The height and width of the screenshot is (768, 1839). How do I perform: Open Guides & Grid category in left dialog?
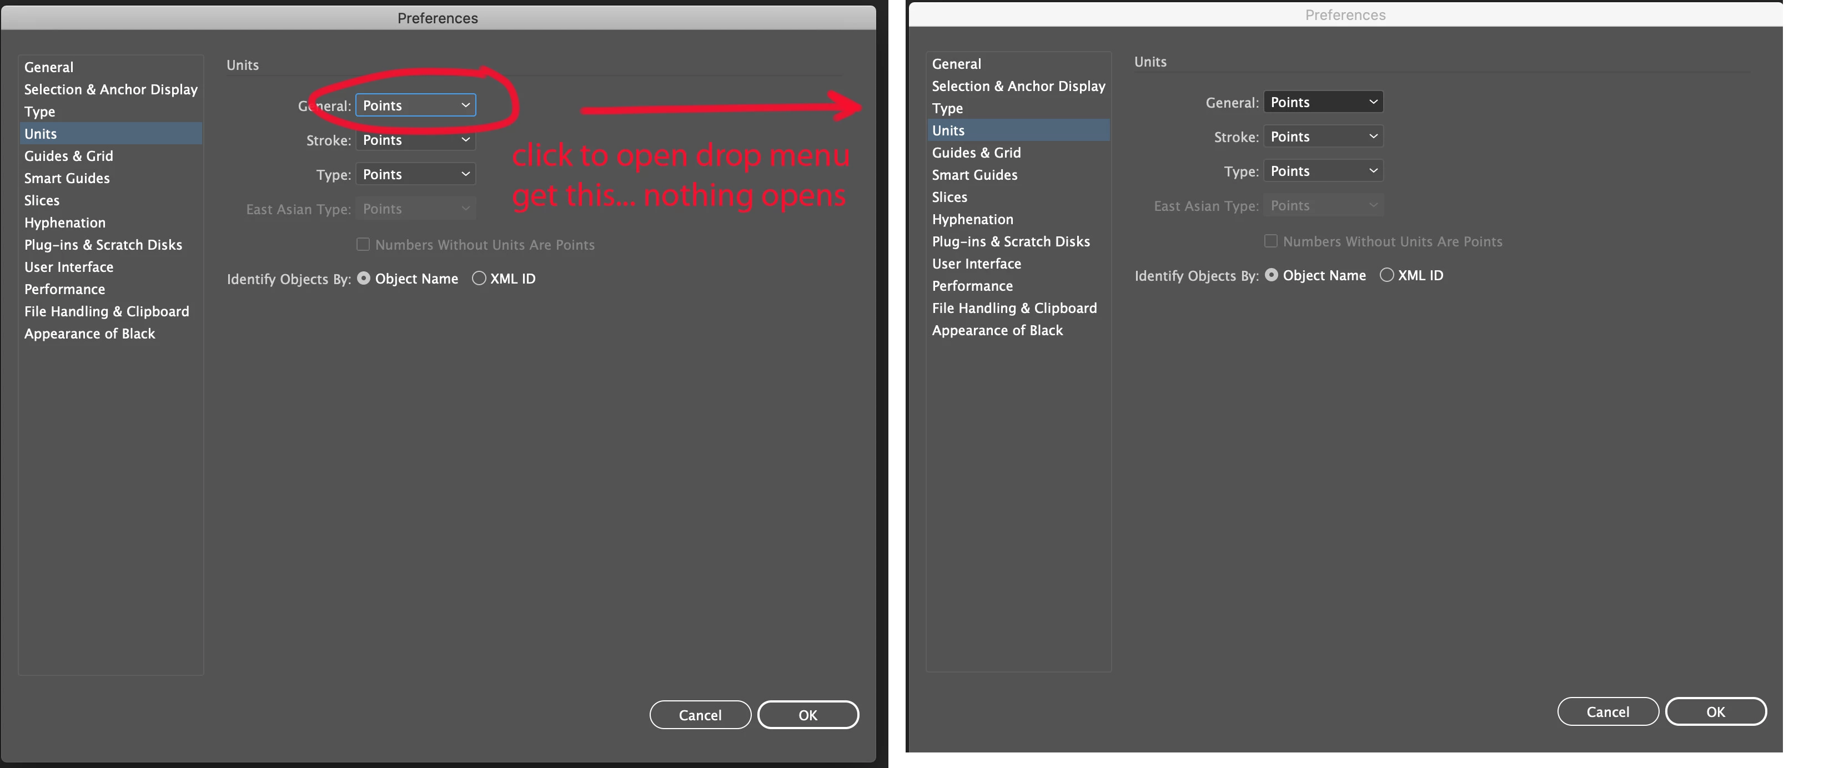click(x=68, y=155)
